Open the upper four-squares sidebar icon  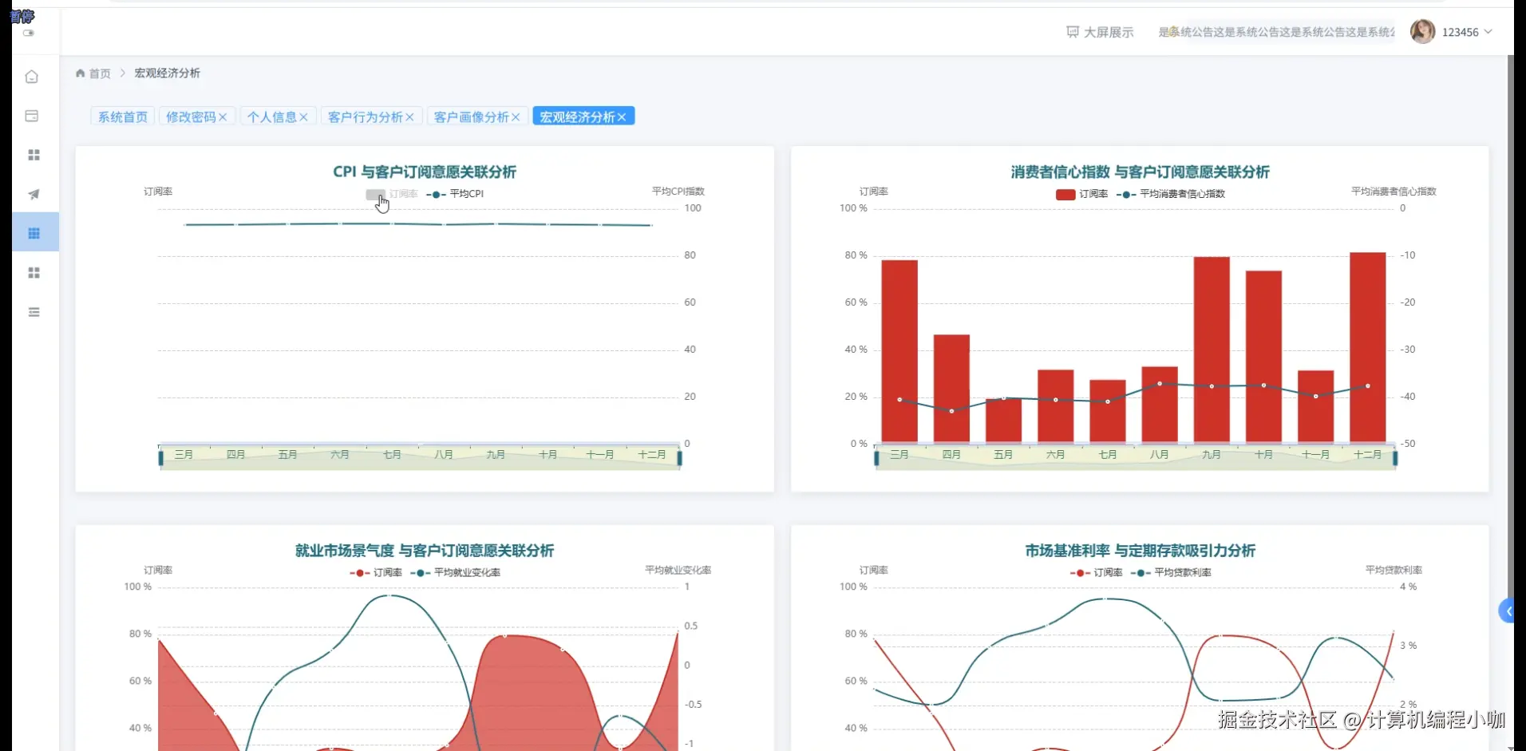click(34, 155)
